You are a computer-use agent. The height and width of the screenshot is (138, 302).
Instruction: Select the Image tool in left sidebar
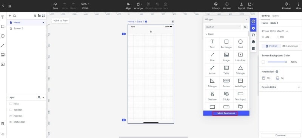pos(3,55)
